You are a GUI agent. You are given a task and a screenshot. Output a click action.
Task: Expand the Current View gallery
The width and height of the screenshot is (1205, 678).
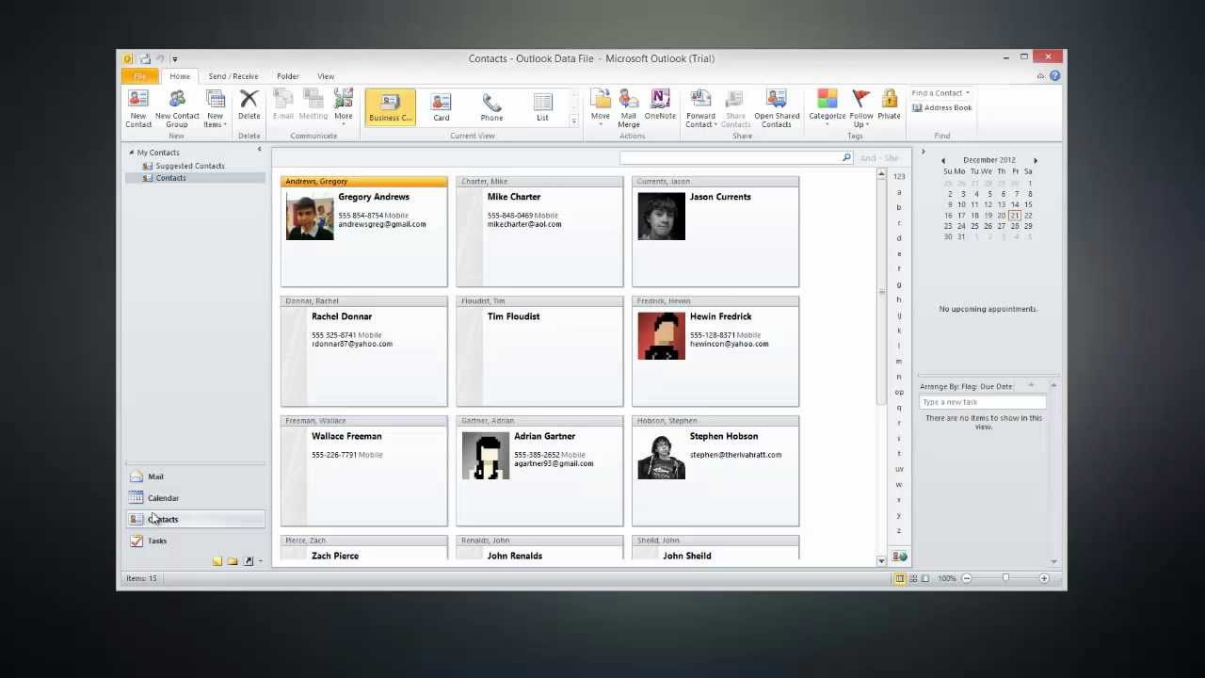click(x=573, y=121)
